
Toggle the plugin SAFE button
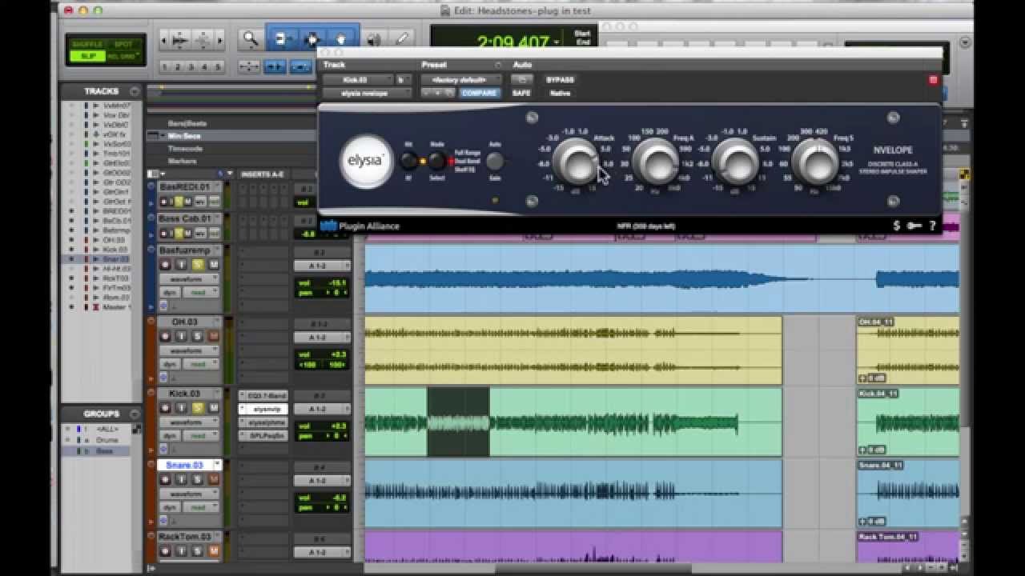(521, 93)
